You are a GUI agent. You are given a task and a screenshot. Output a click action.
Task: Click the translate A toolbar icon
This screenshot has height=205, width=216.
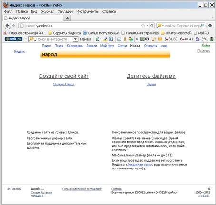98,39
